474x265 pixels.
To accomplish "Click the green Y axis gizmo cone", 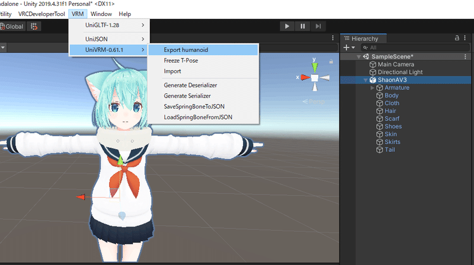I will coord(315,67).
